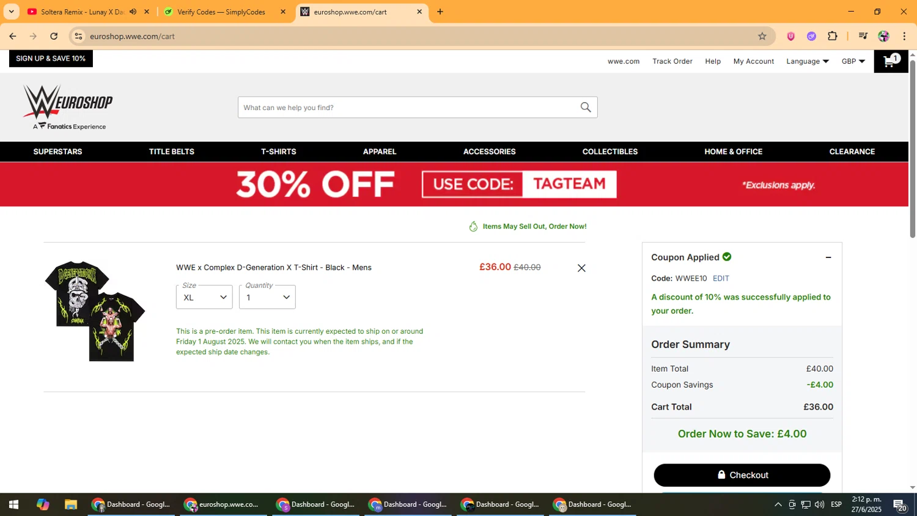This screenshot has width=917, height=516.
Task: Open Copilot from the taskbar
Action: pos(42,504)
